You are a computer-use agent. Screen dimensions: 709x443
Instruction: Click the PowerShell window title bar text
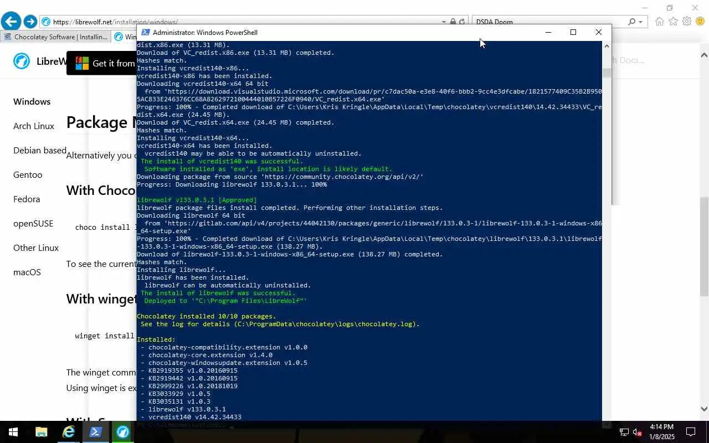point(205,33)
